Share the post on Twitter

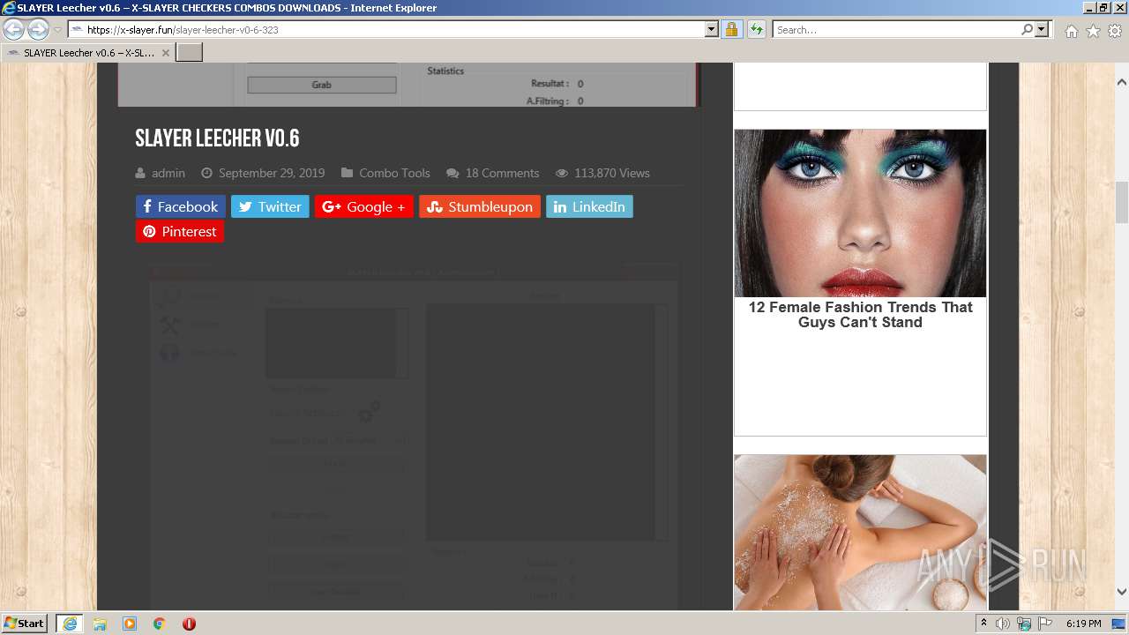pos(270,206)
